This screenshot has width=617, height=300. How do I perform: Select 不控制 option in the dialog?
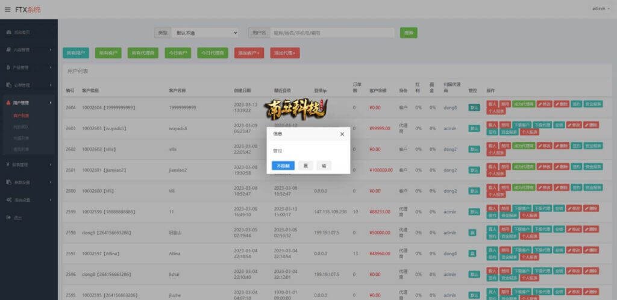[283, 166]
